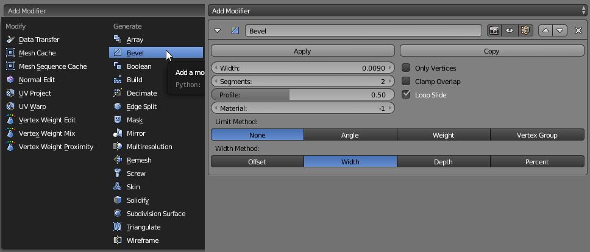
Task: Click the Subdivision Surface modifier icon
Action: coord(118,214)
